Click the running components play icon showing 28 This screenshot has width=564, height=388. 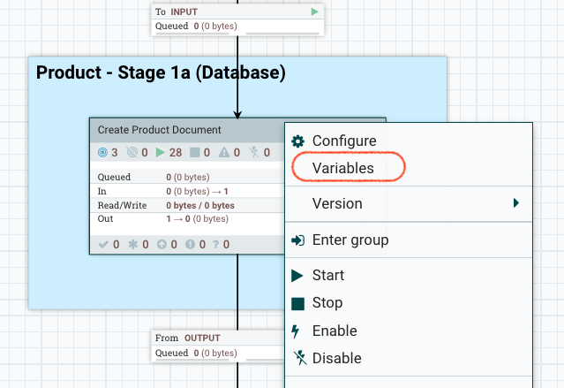click(160, 152)
